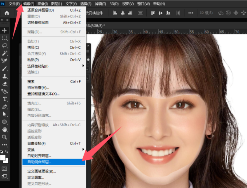The height and width of the screenshot is (188, 247).
Task: Select the Eyedropper tool
Action: (x=4, y=61)
